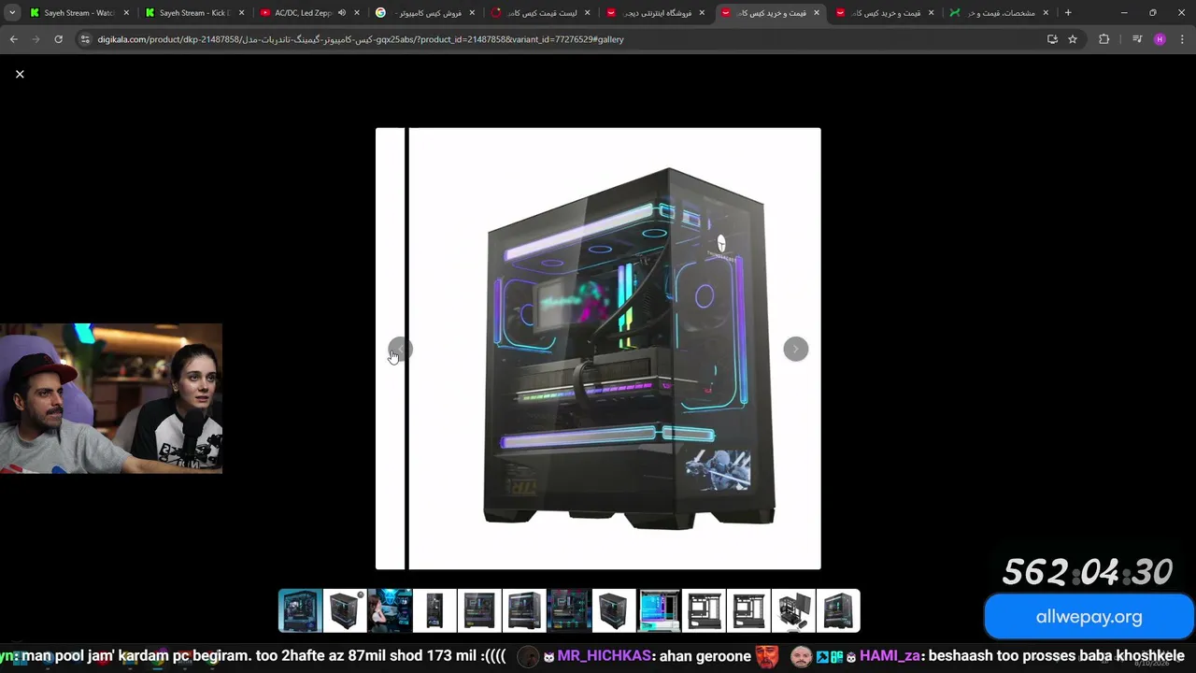Close the 'Sayeh Stream - Kick' tab

pyautogui.click(x=241, y=13)
